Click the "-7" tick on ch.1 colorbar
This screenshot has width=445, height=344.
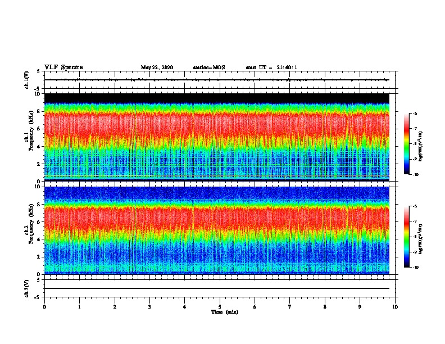point(415,129)
